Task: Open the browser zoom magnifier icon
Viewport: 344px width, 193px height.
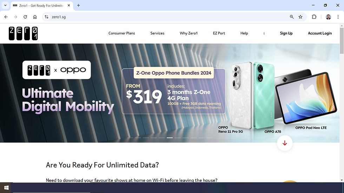Action: pos(292,17)
